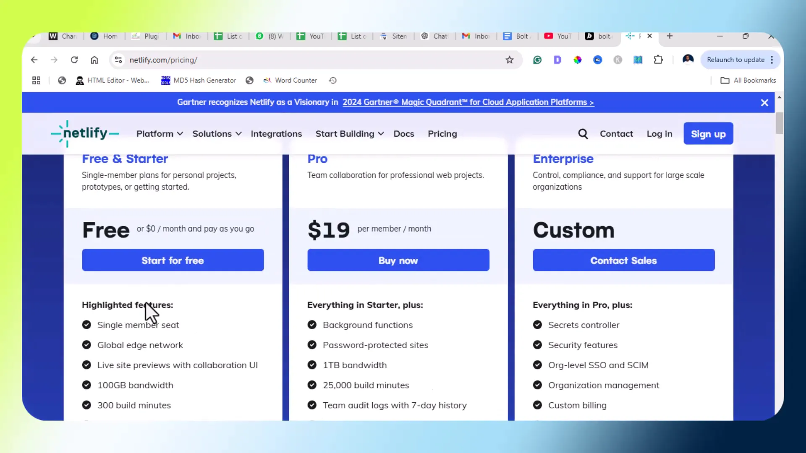Open All Bookmarks folder
Viewport: 806px width, 453px height.
tap(748, 81)
